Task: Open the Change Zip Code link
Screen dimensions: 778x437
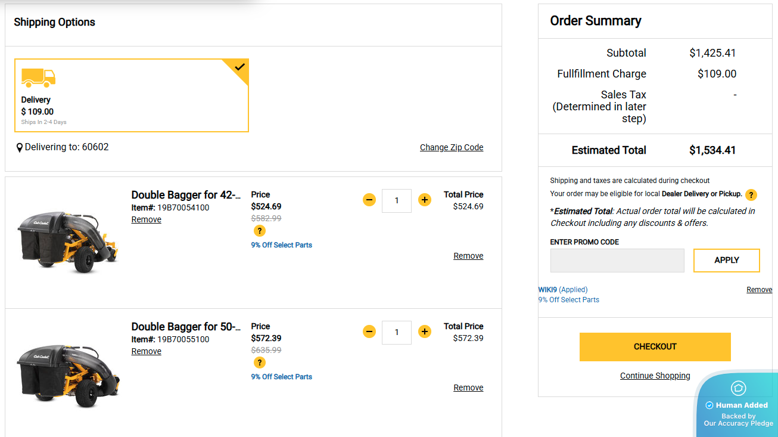Action: [451, 147]
